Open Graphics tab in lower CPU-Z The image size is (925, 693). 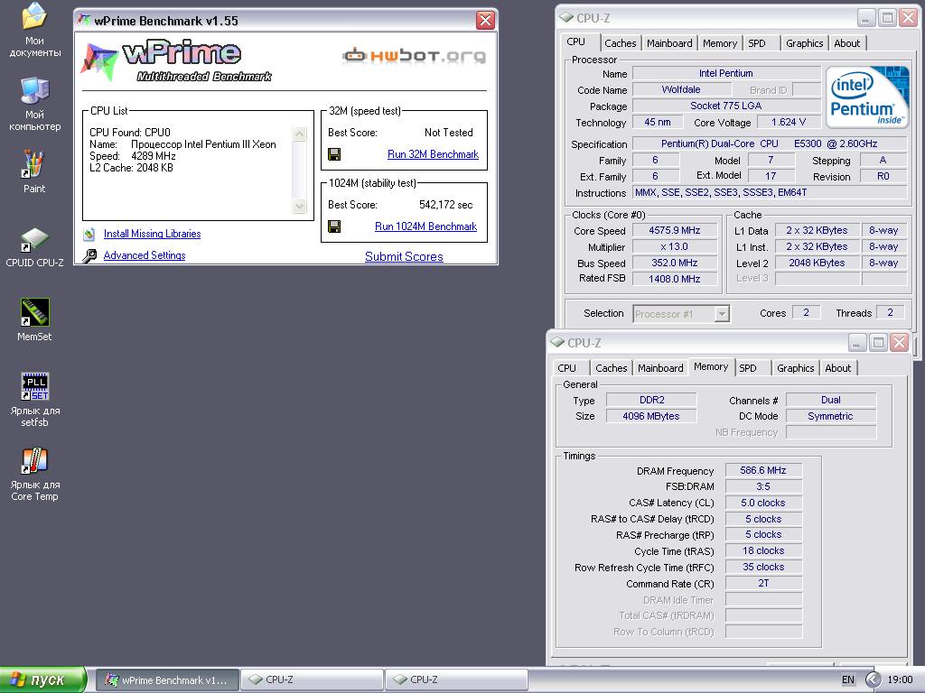[795, 368]
